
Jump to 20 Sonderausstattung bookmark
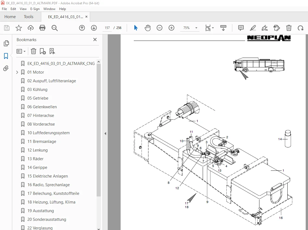click(x=47, y=219)
